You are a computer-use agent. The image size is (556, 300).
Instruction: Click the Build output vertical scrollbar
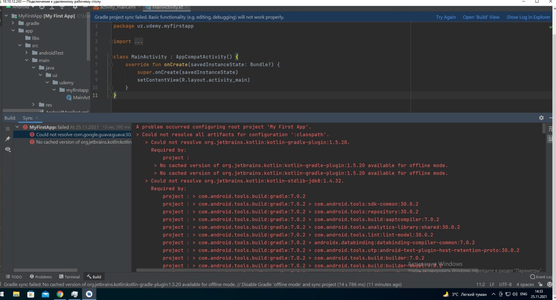[x=544, y=129]
